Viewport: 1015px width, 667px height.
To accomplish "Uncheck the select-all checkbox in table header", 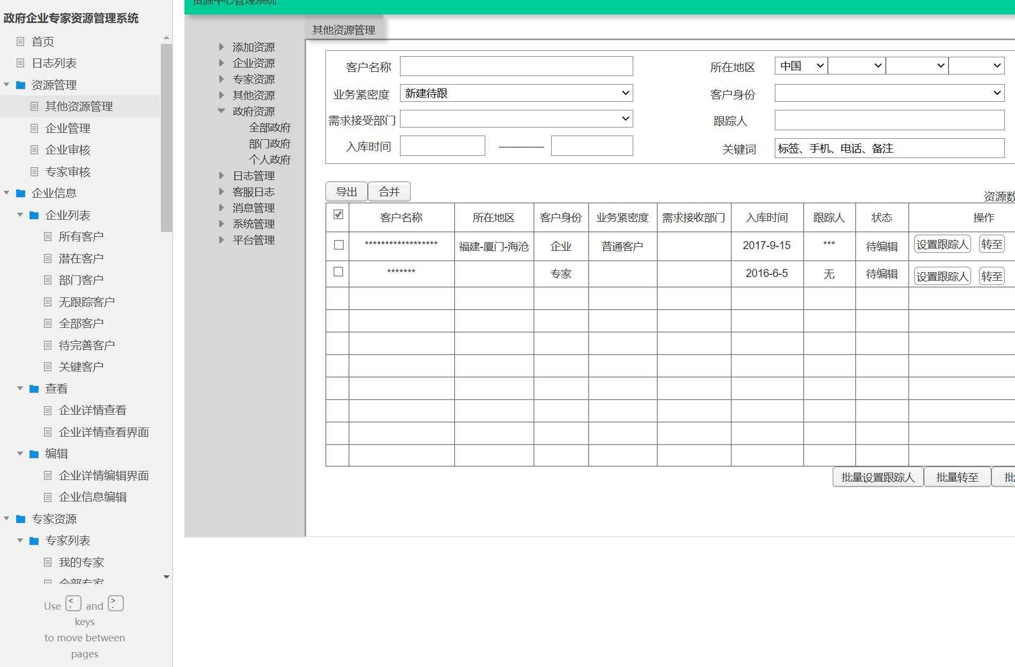I will [x=338, y=214].
